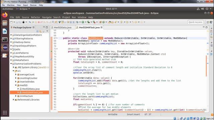This screenshot has width=214, height=120.
Task: Expand Referenced Libraries node
Action: tap(13, 100)
